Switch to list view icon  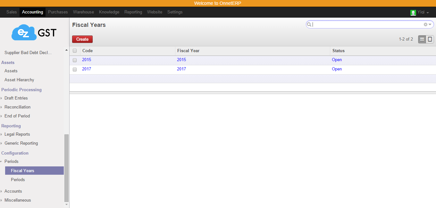tap(422, 39)
